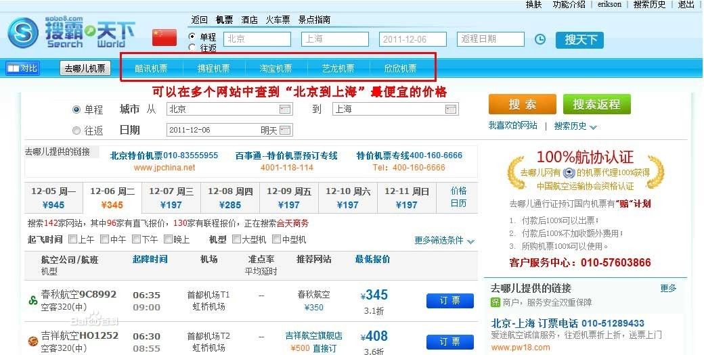Viewport: 704px width, 355px height.
Task: Check the 上午 departure time box
Action: tap(72, 239)
